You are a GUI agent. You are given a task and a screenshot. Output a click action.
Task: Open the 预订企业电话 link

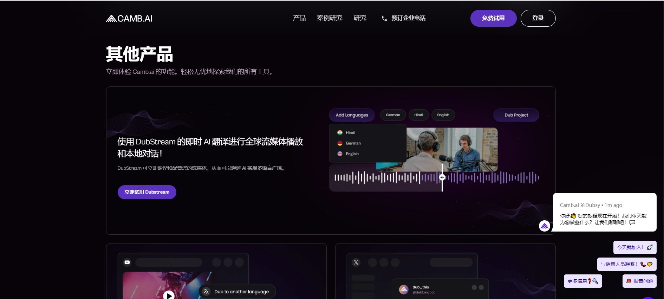409,18
